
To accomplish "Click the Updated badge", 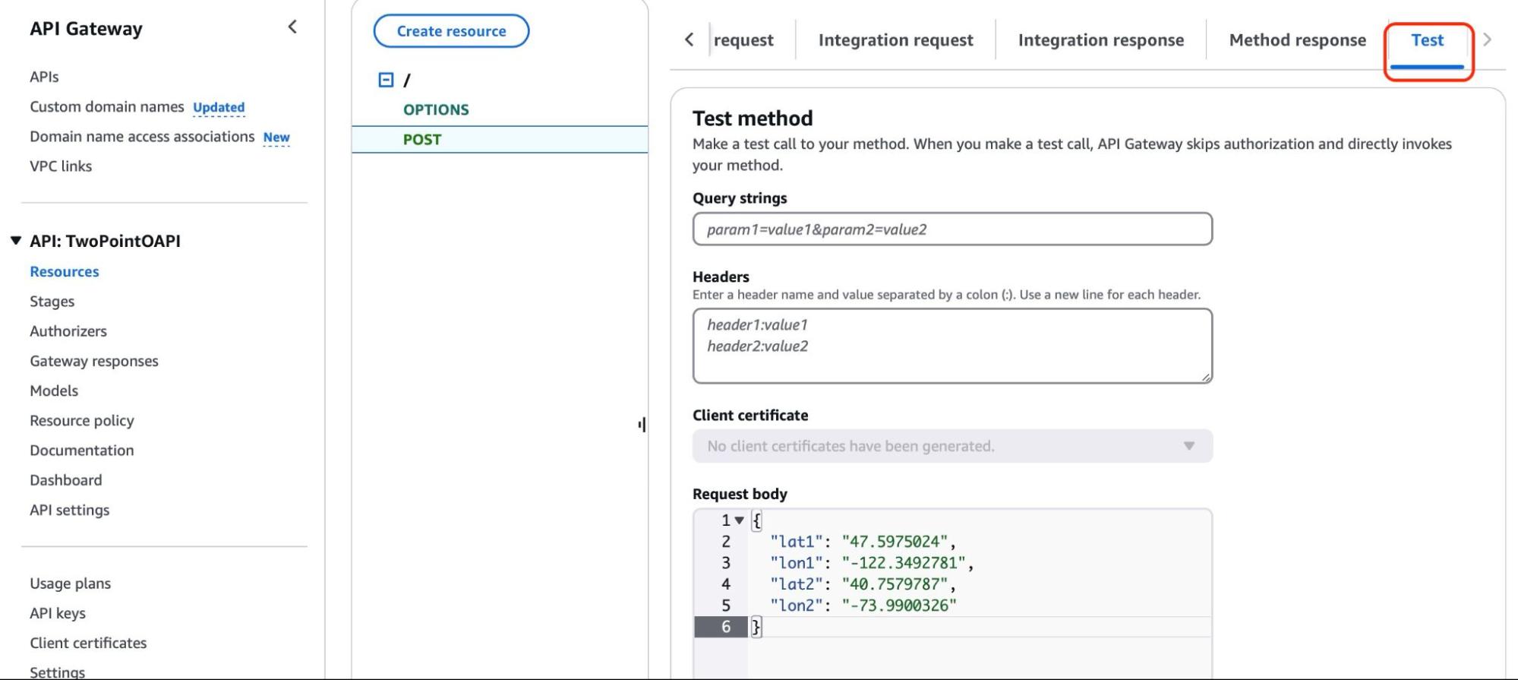I will tap(219, 108).
